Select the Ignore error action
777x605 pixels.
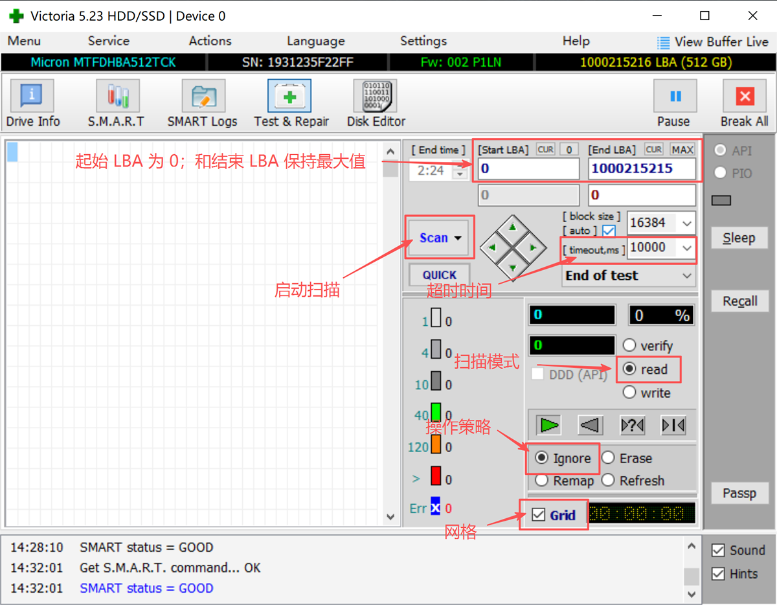pos(542,458)
